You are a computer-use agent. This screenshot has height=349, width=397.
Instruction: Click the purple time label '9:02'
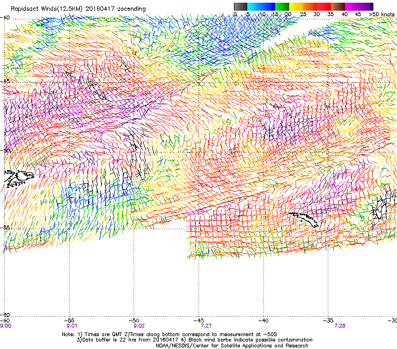(x=139, y=326)
